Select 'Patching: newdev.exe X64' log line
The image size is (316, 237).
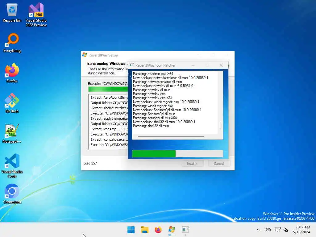point(152,98)
